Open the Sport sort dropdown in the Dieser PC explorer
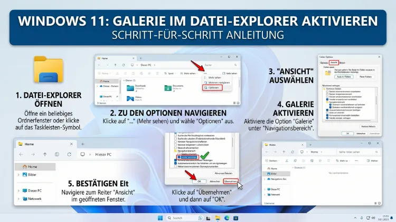This screenshot has height=222, width=396. (169, 74)
